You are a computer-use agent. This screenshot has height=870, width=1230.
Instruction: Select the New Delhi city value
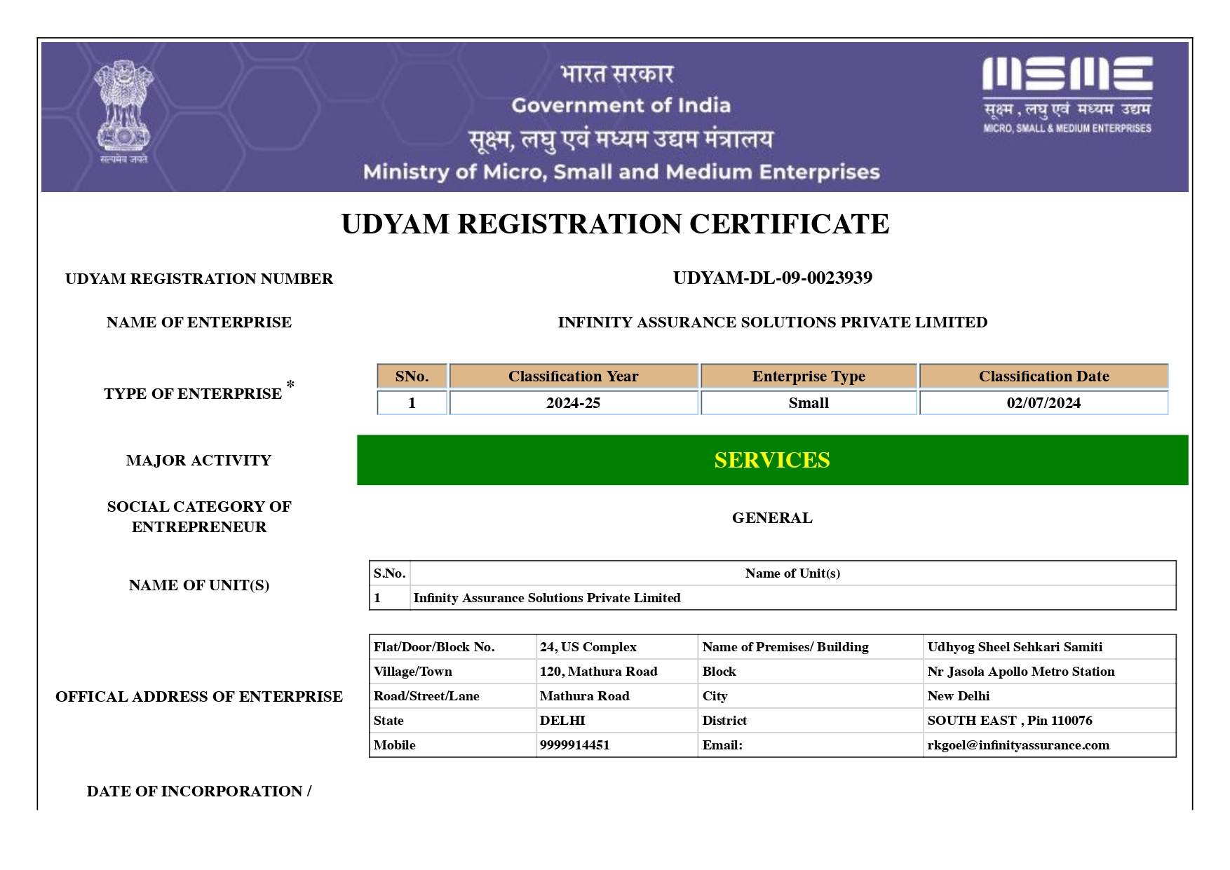tap(959, 696)
